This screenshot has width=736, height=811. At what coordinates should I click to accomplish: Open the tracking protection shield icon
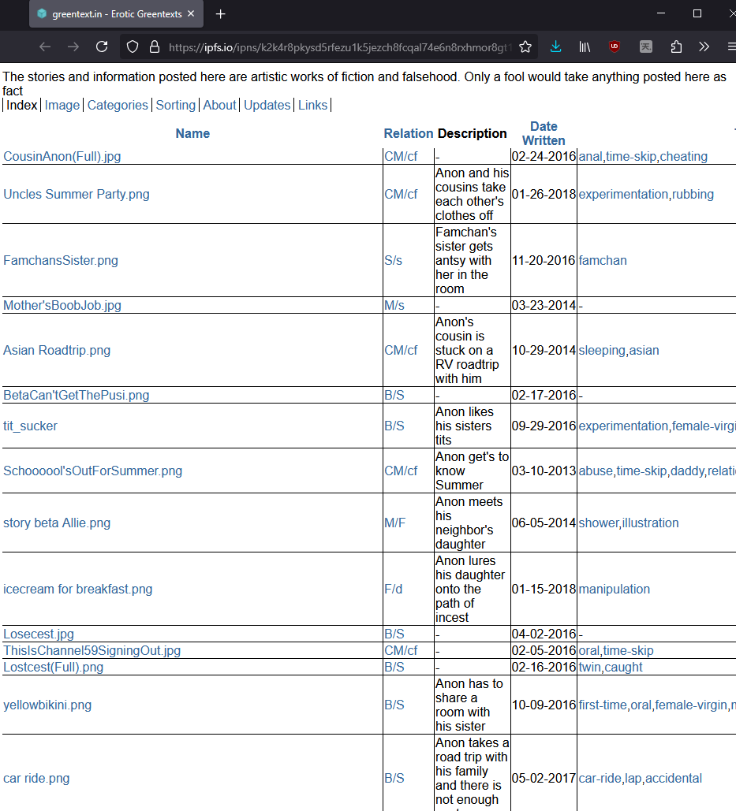coord(133,47)
